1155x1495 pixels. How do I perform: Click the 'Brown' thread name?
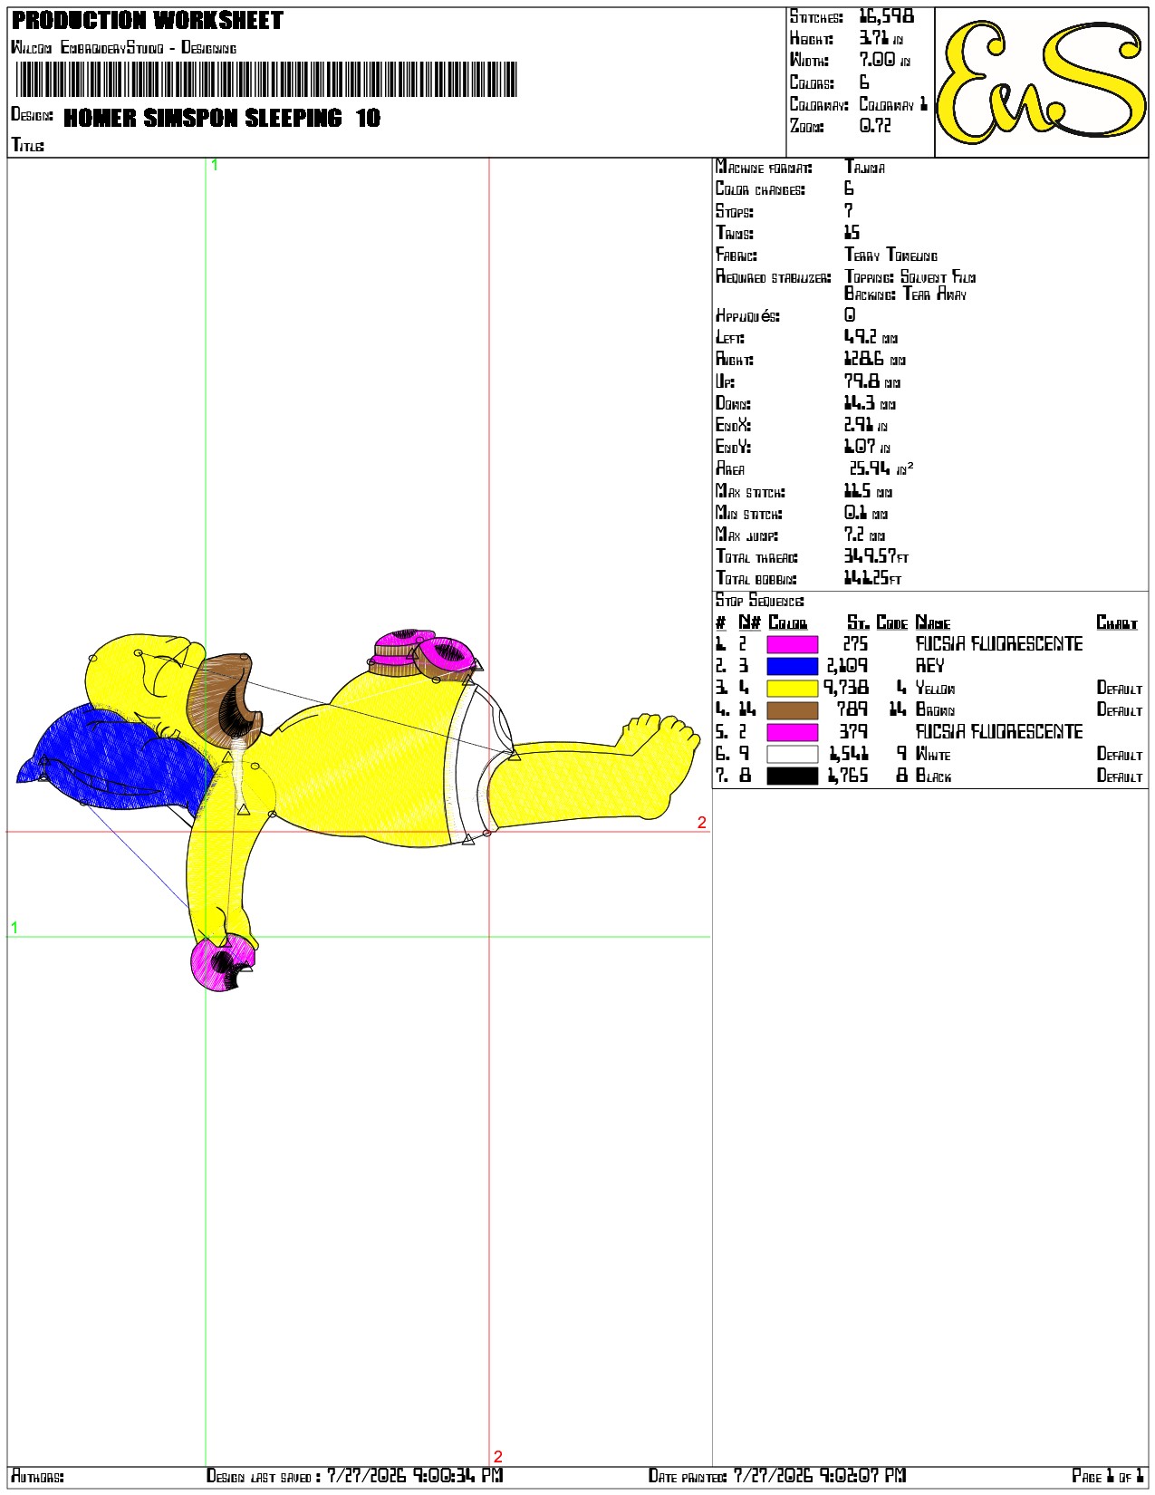pos(935,710)
